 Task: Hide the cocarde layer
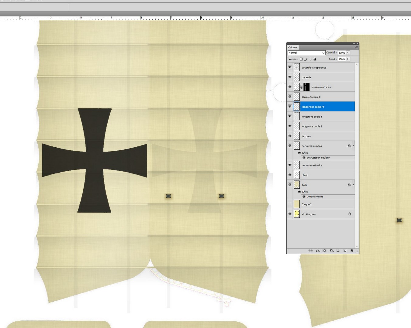(290, 77)
